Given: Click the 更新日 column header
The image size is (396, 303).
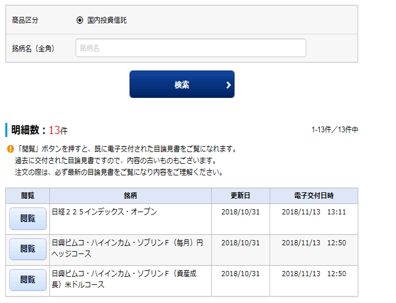Looking at the screenshot, I should click(241, 196).
